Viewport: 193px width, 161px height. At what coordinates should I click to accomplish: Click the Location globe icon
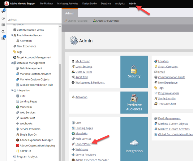coord(156,61)
